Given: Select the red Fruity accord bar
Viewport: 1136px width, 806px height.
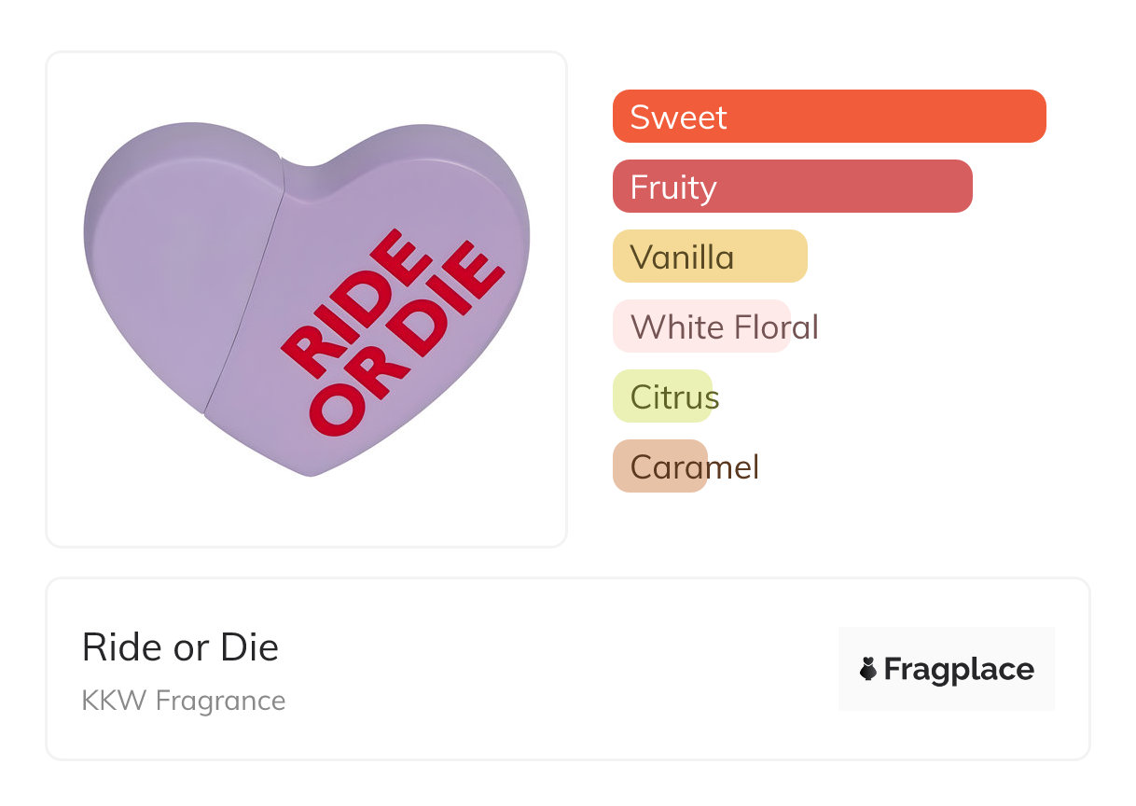Looking at the screenshot, I should coord(792,187).
